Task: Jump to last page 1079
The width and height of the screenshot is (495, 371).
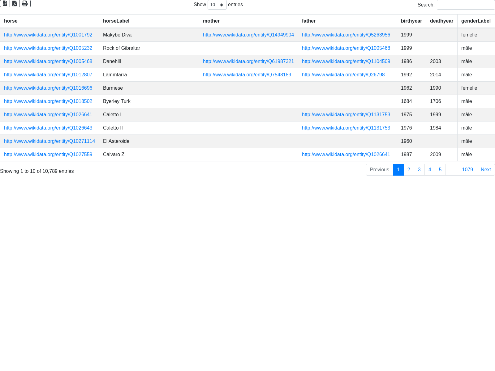Action: tap(467, 170)
